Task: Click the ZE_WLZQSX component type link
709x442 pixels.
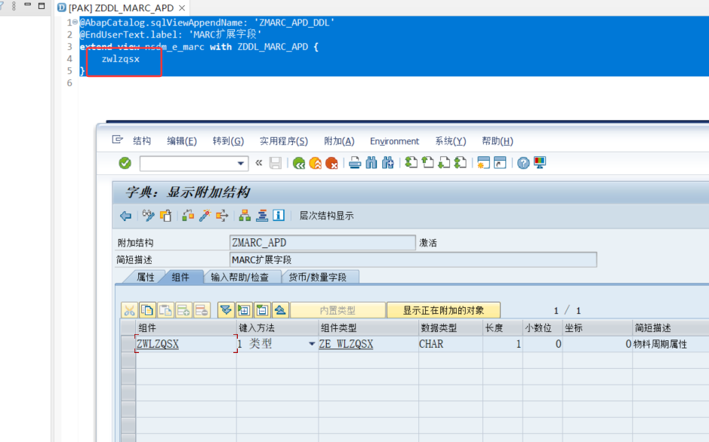Action: tap(346, 344)
